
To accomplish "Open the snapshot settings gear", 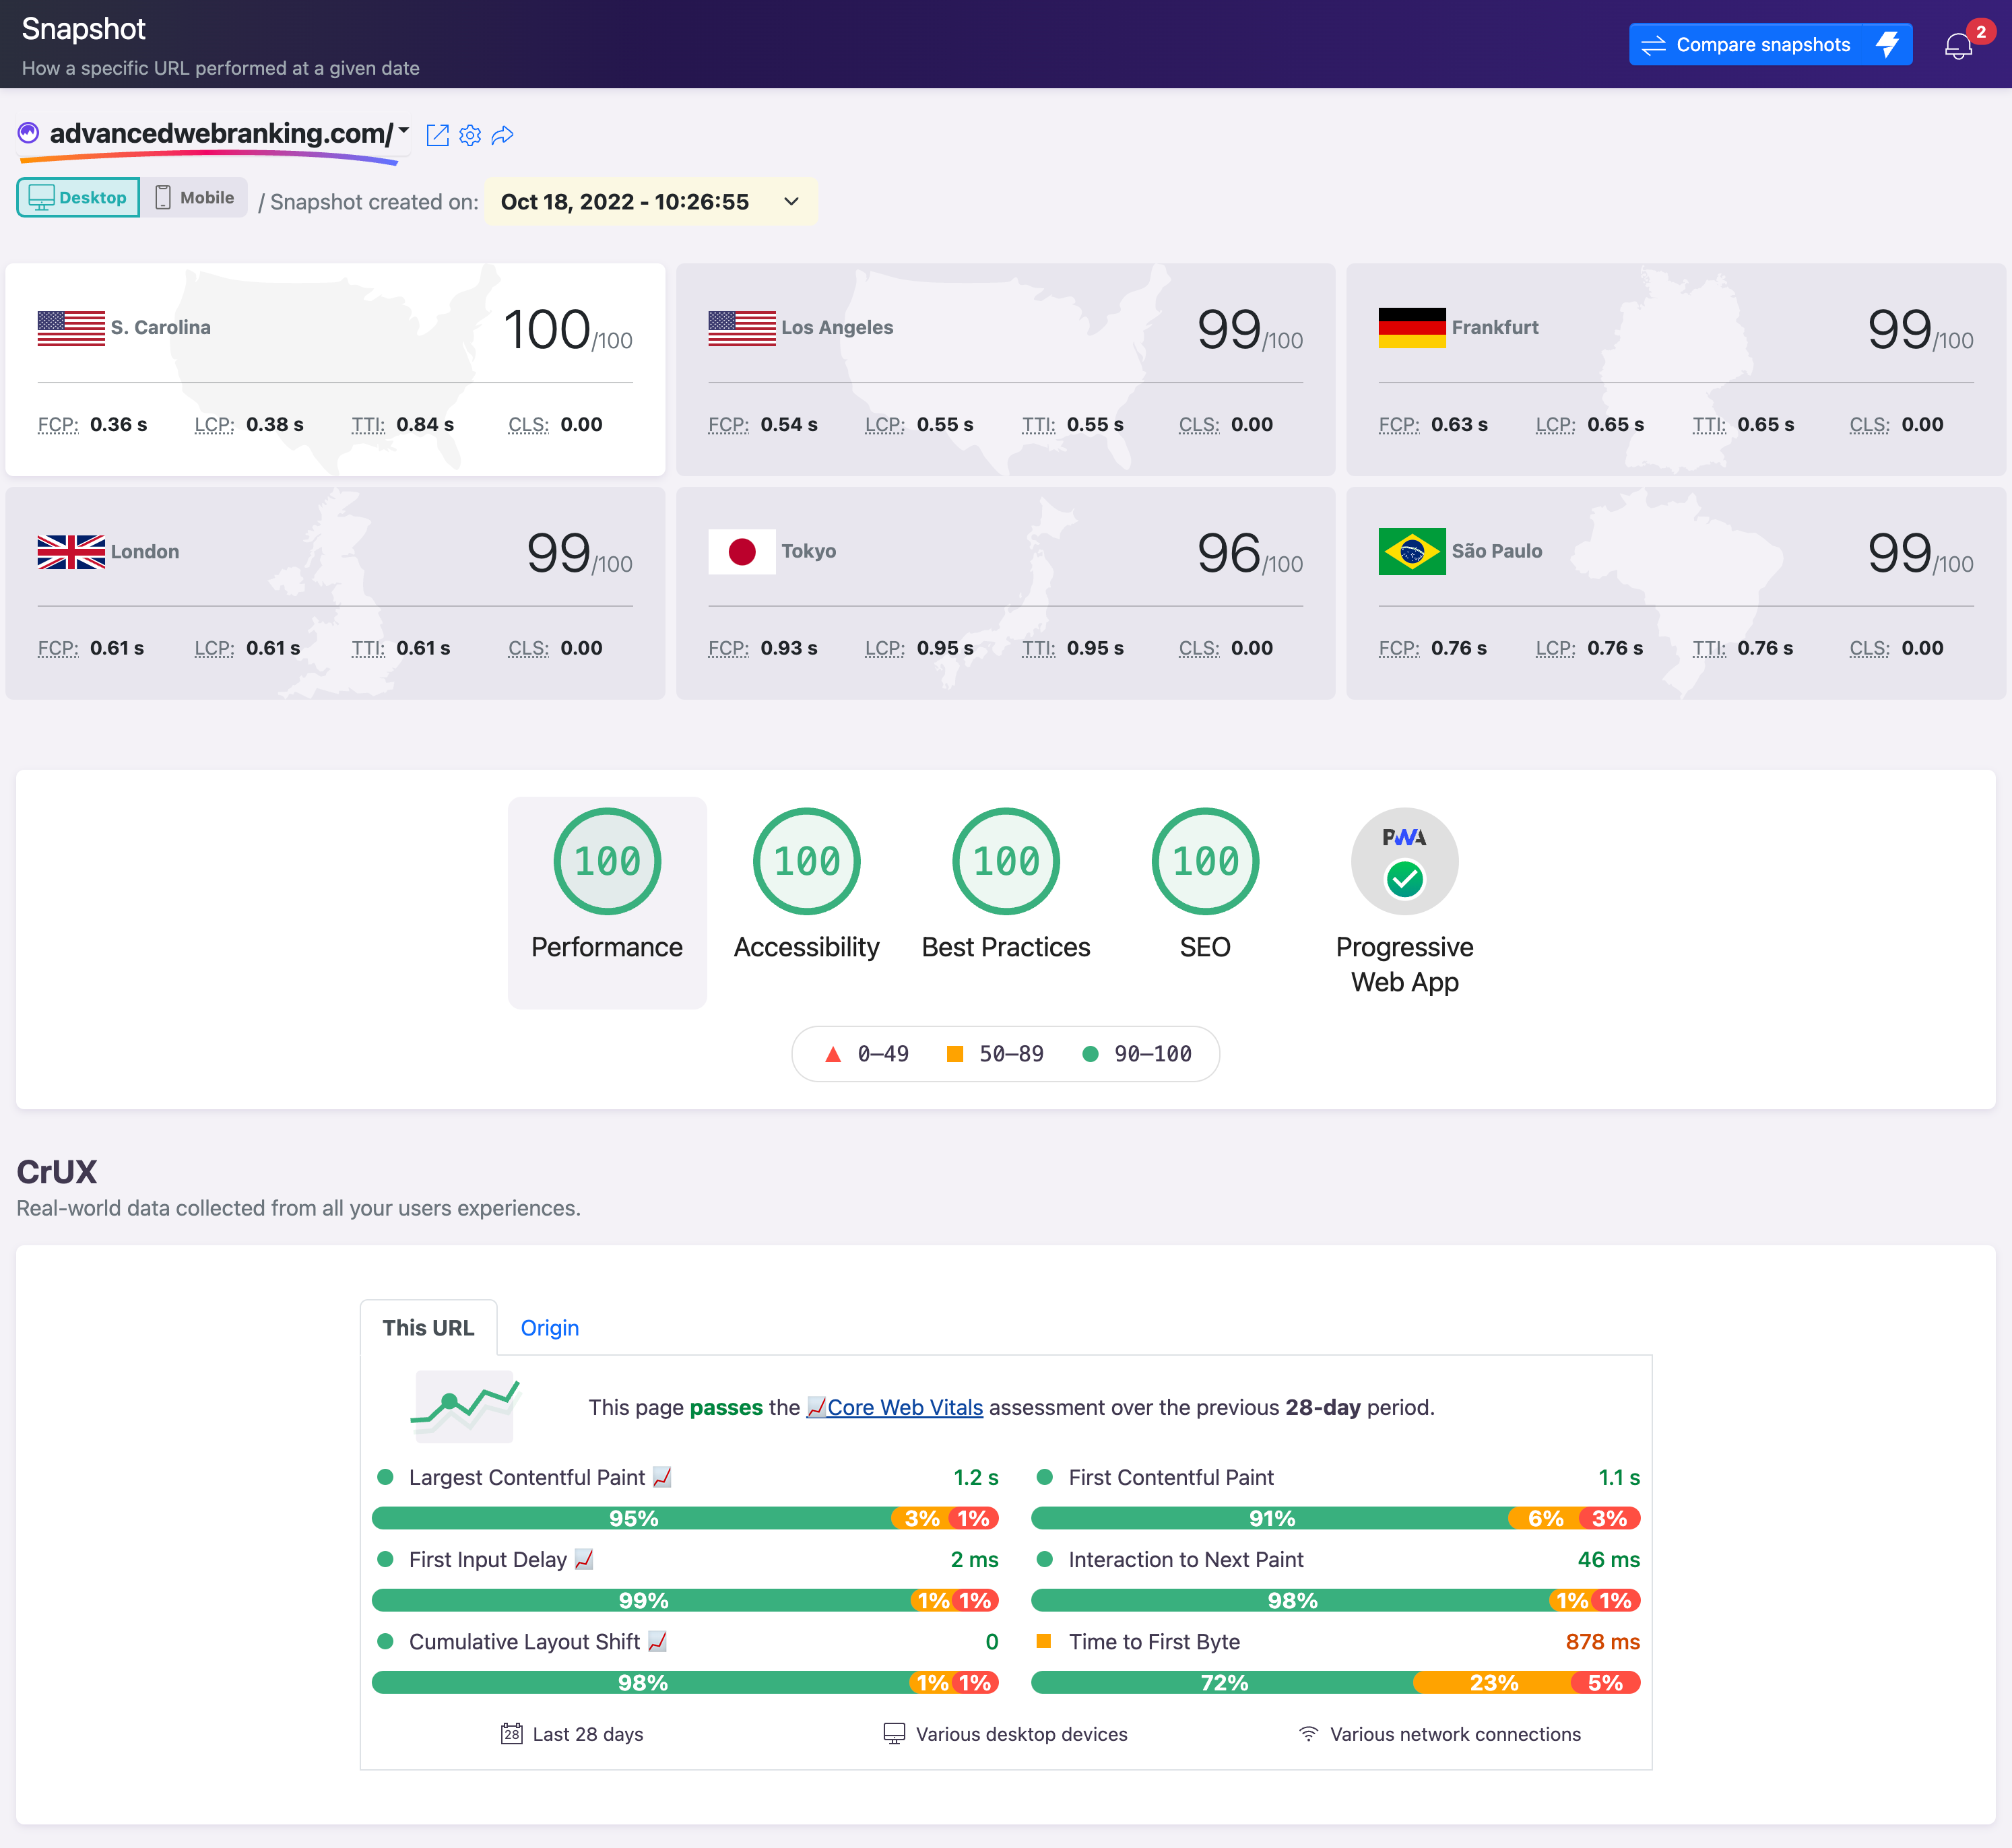I will point(470,135).
